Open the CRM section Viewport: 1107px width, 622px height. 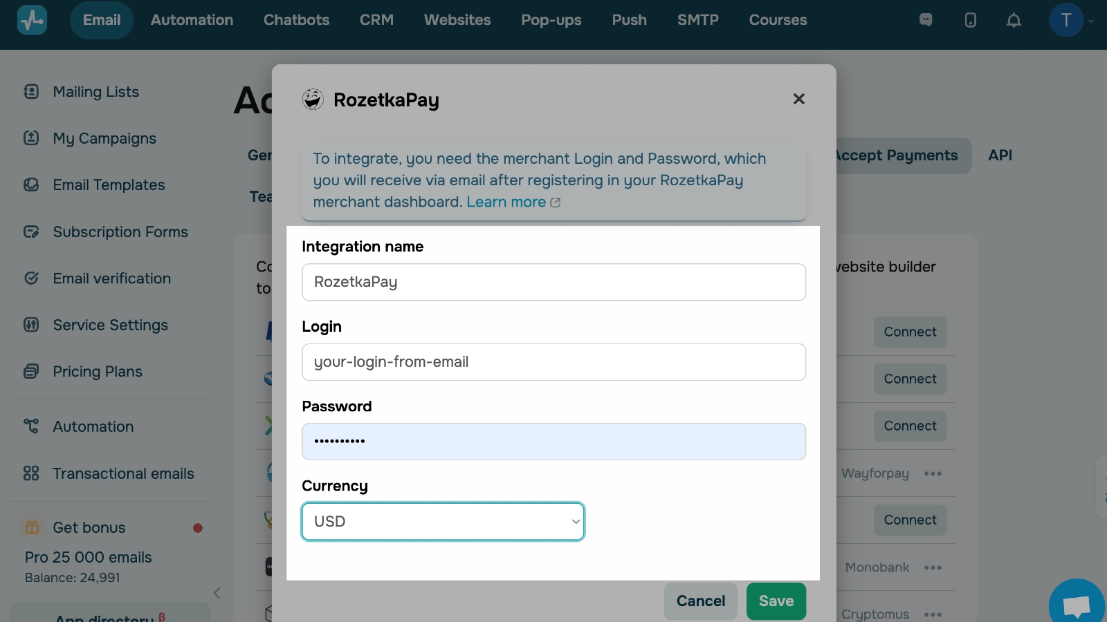376,20
